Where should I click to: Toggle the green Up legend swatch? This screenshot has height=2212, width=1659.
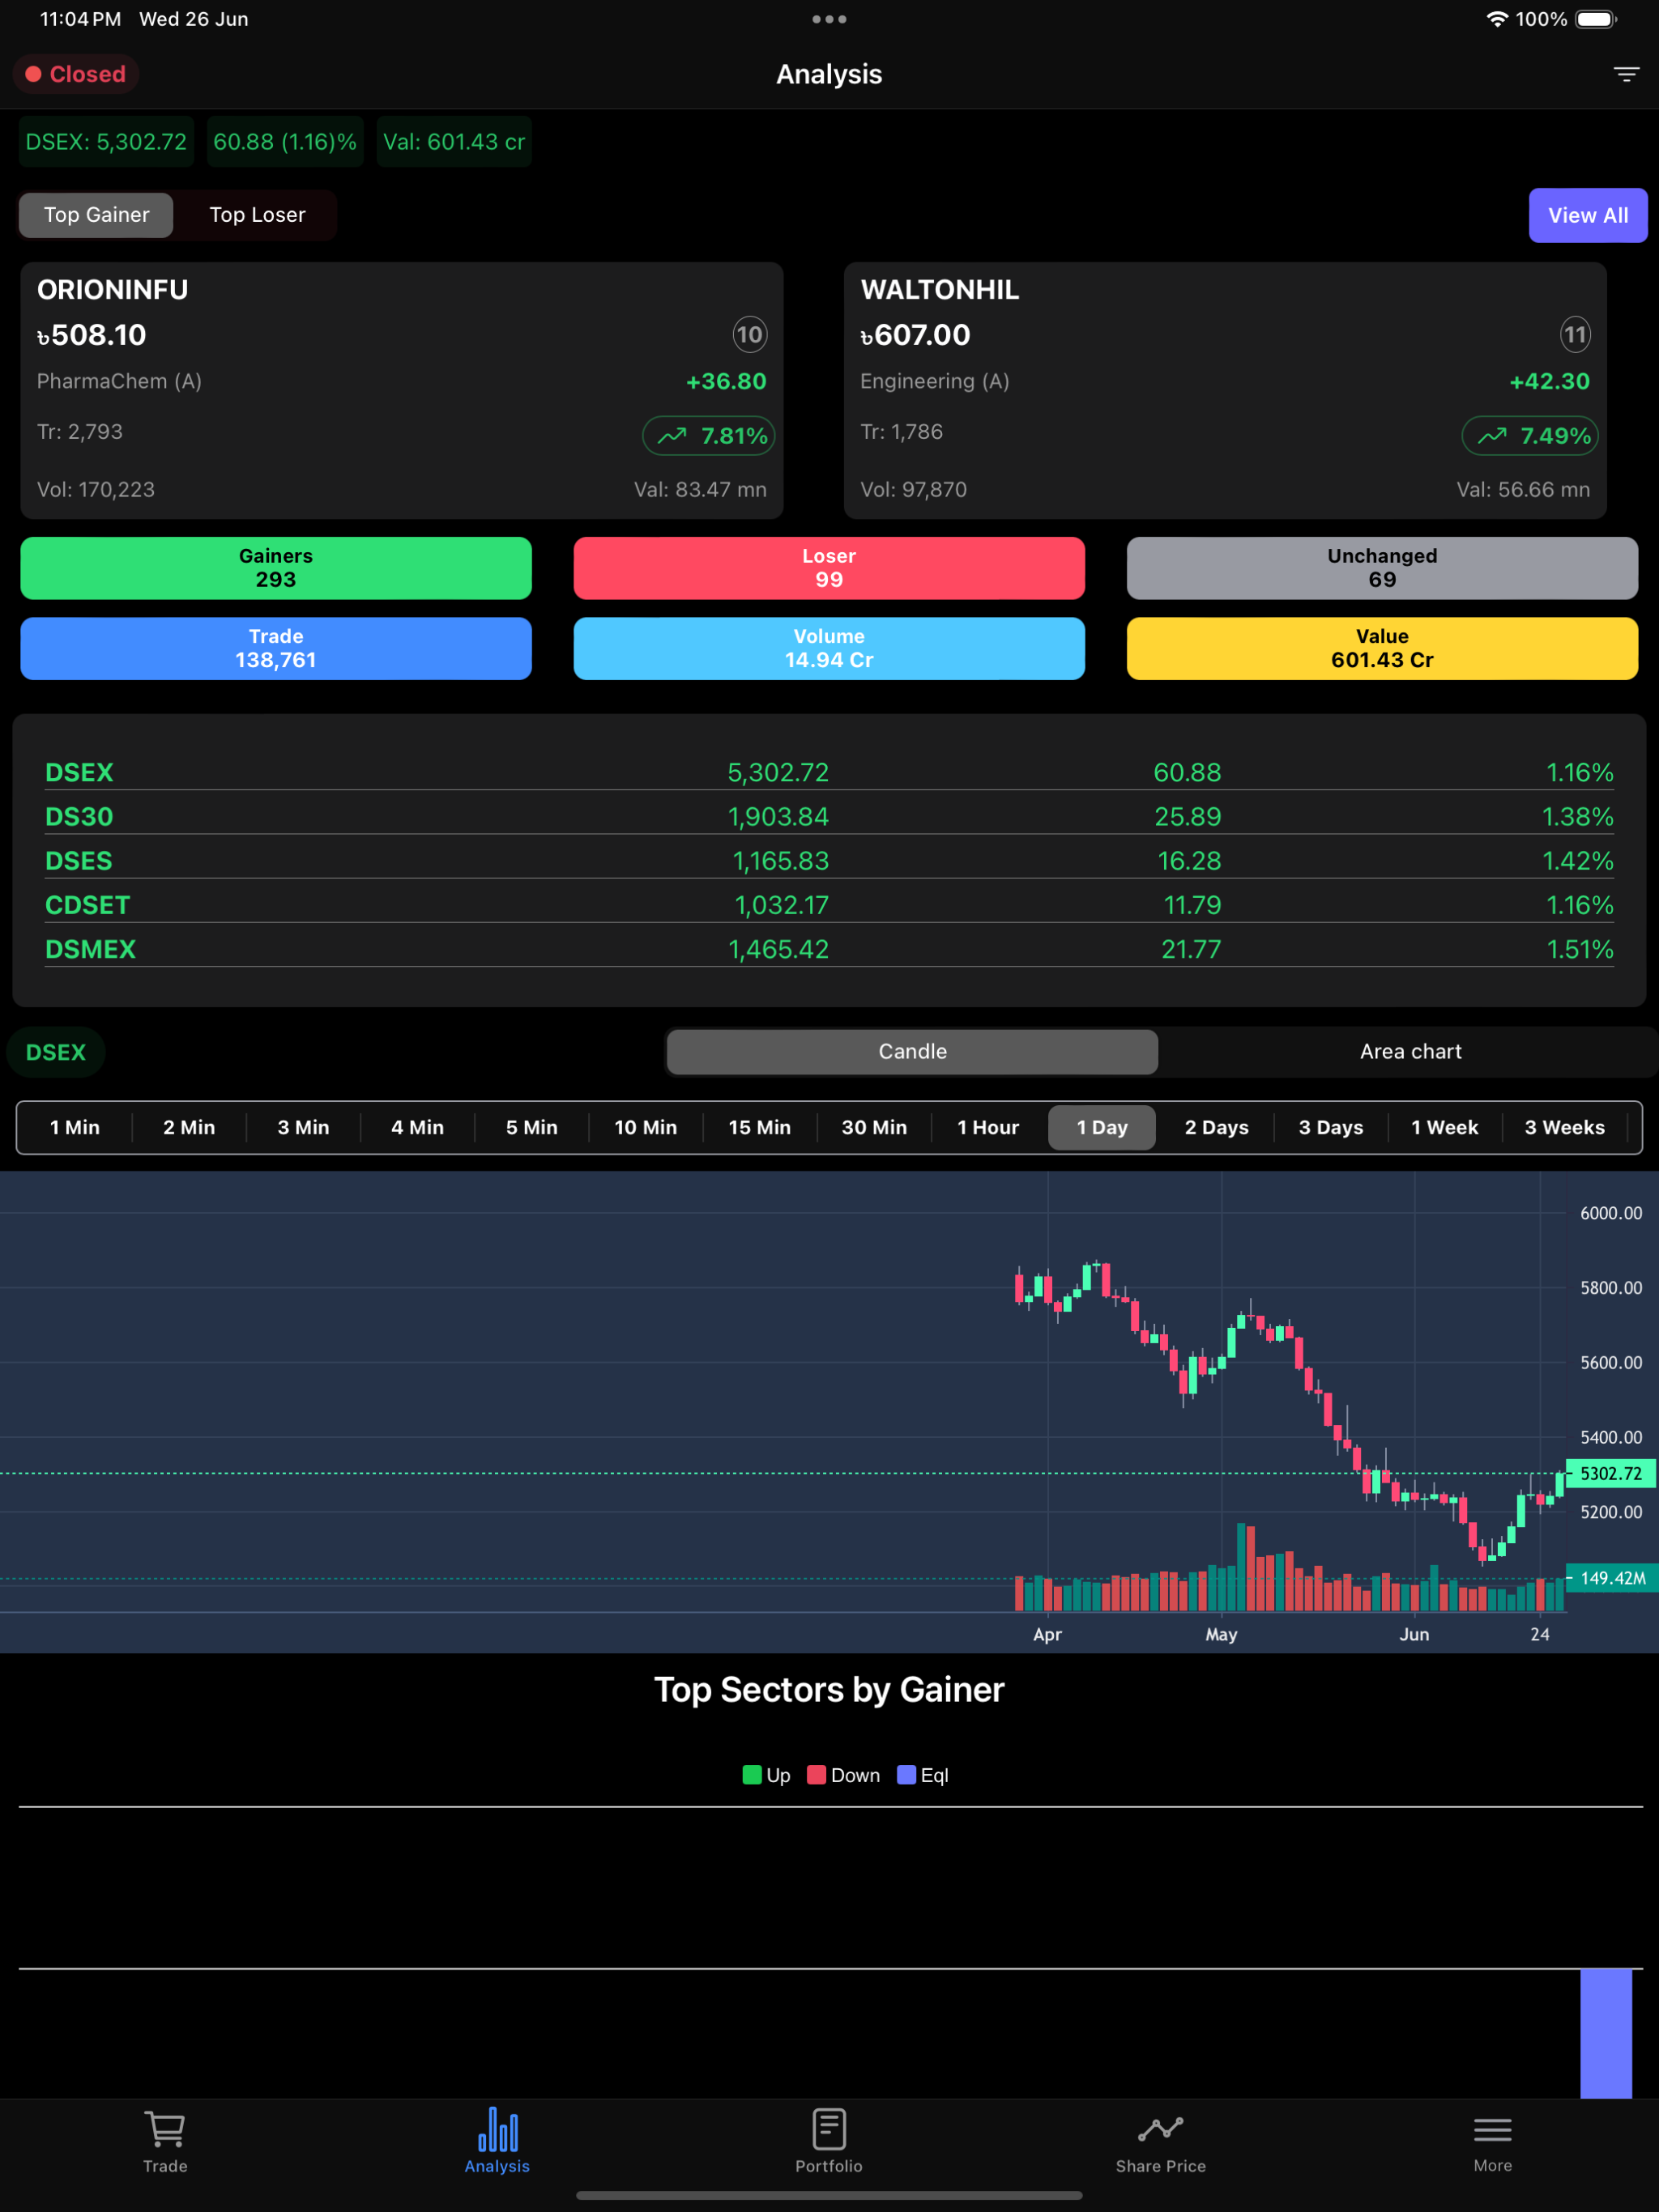[753, 1775]
